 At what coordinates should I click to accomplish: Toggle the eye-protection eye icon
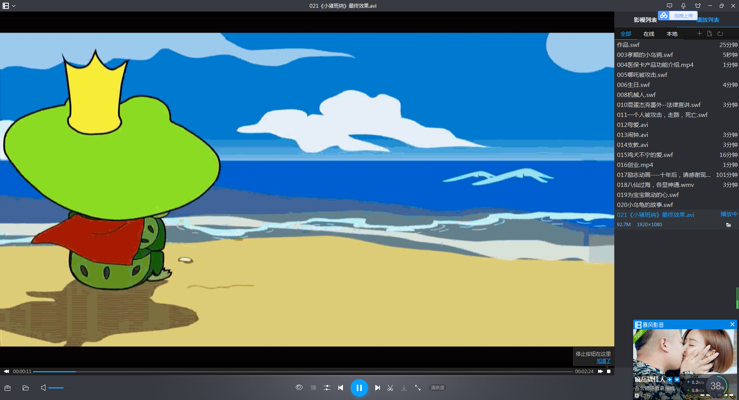(x=299, y=388)
